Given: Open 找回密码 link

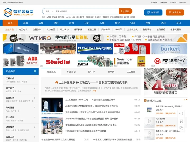Looking at the screenshot, I should [x=173, y=3].
